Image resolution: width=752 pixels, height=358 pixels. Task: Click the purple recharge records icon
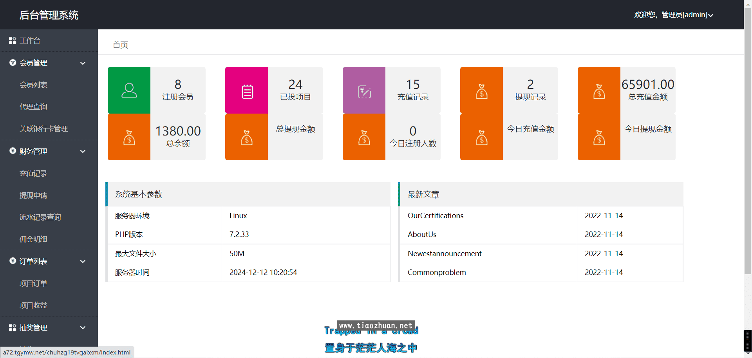click(x=364, y=92)
